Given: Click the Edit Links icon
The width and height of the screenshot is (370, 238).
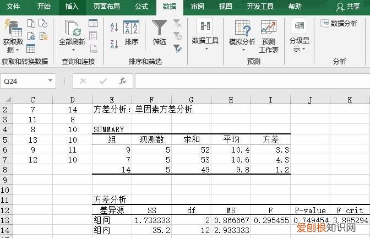Looking at the screenshot, I should click(x=94, y=48).
